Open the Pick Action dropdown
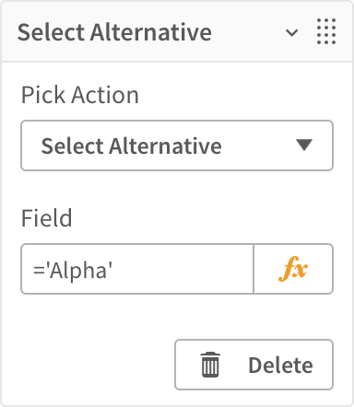Screen dimensions: 354x407 (177, 145)
